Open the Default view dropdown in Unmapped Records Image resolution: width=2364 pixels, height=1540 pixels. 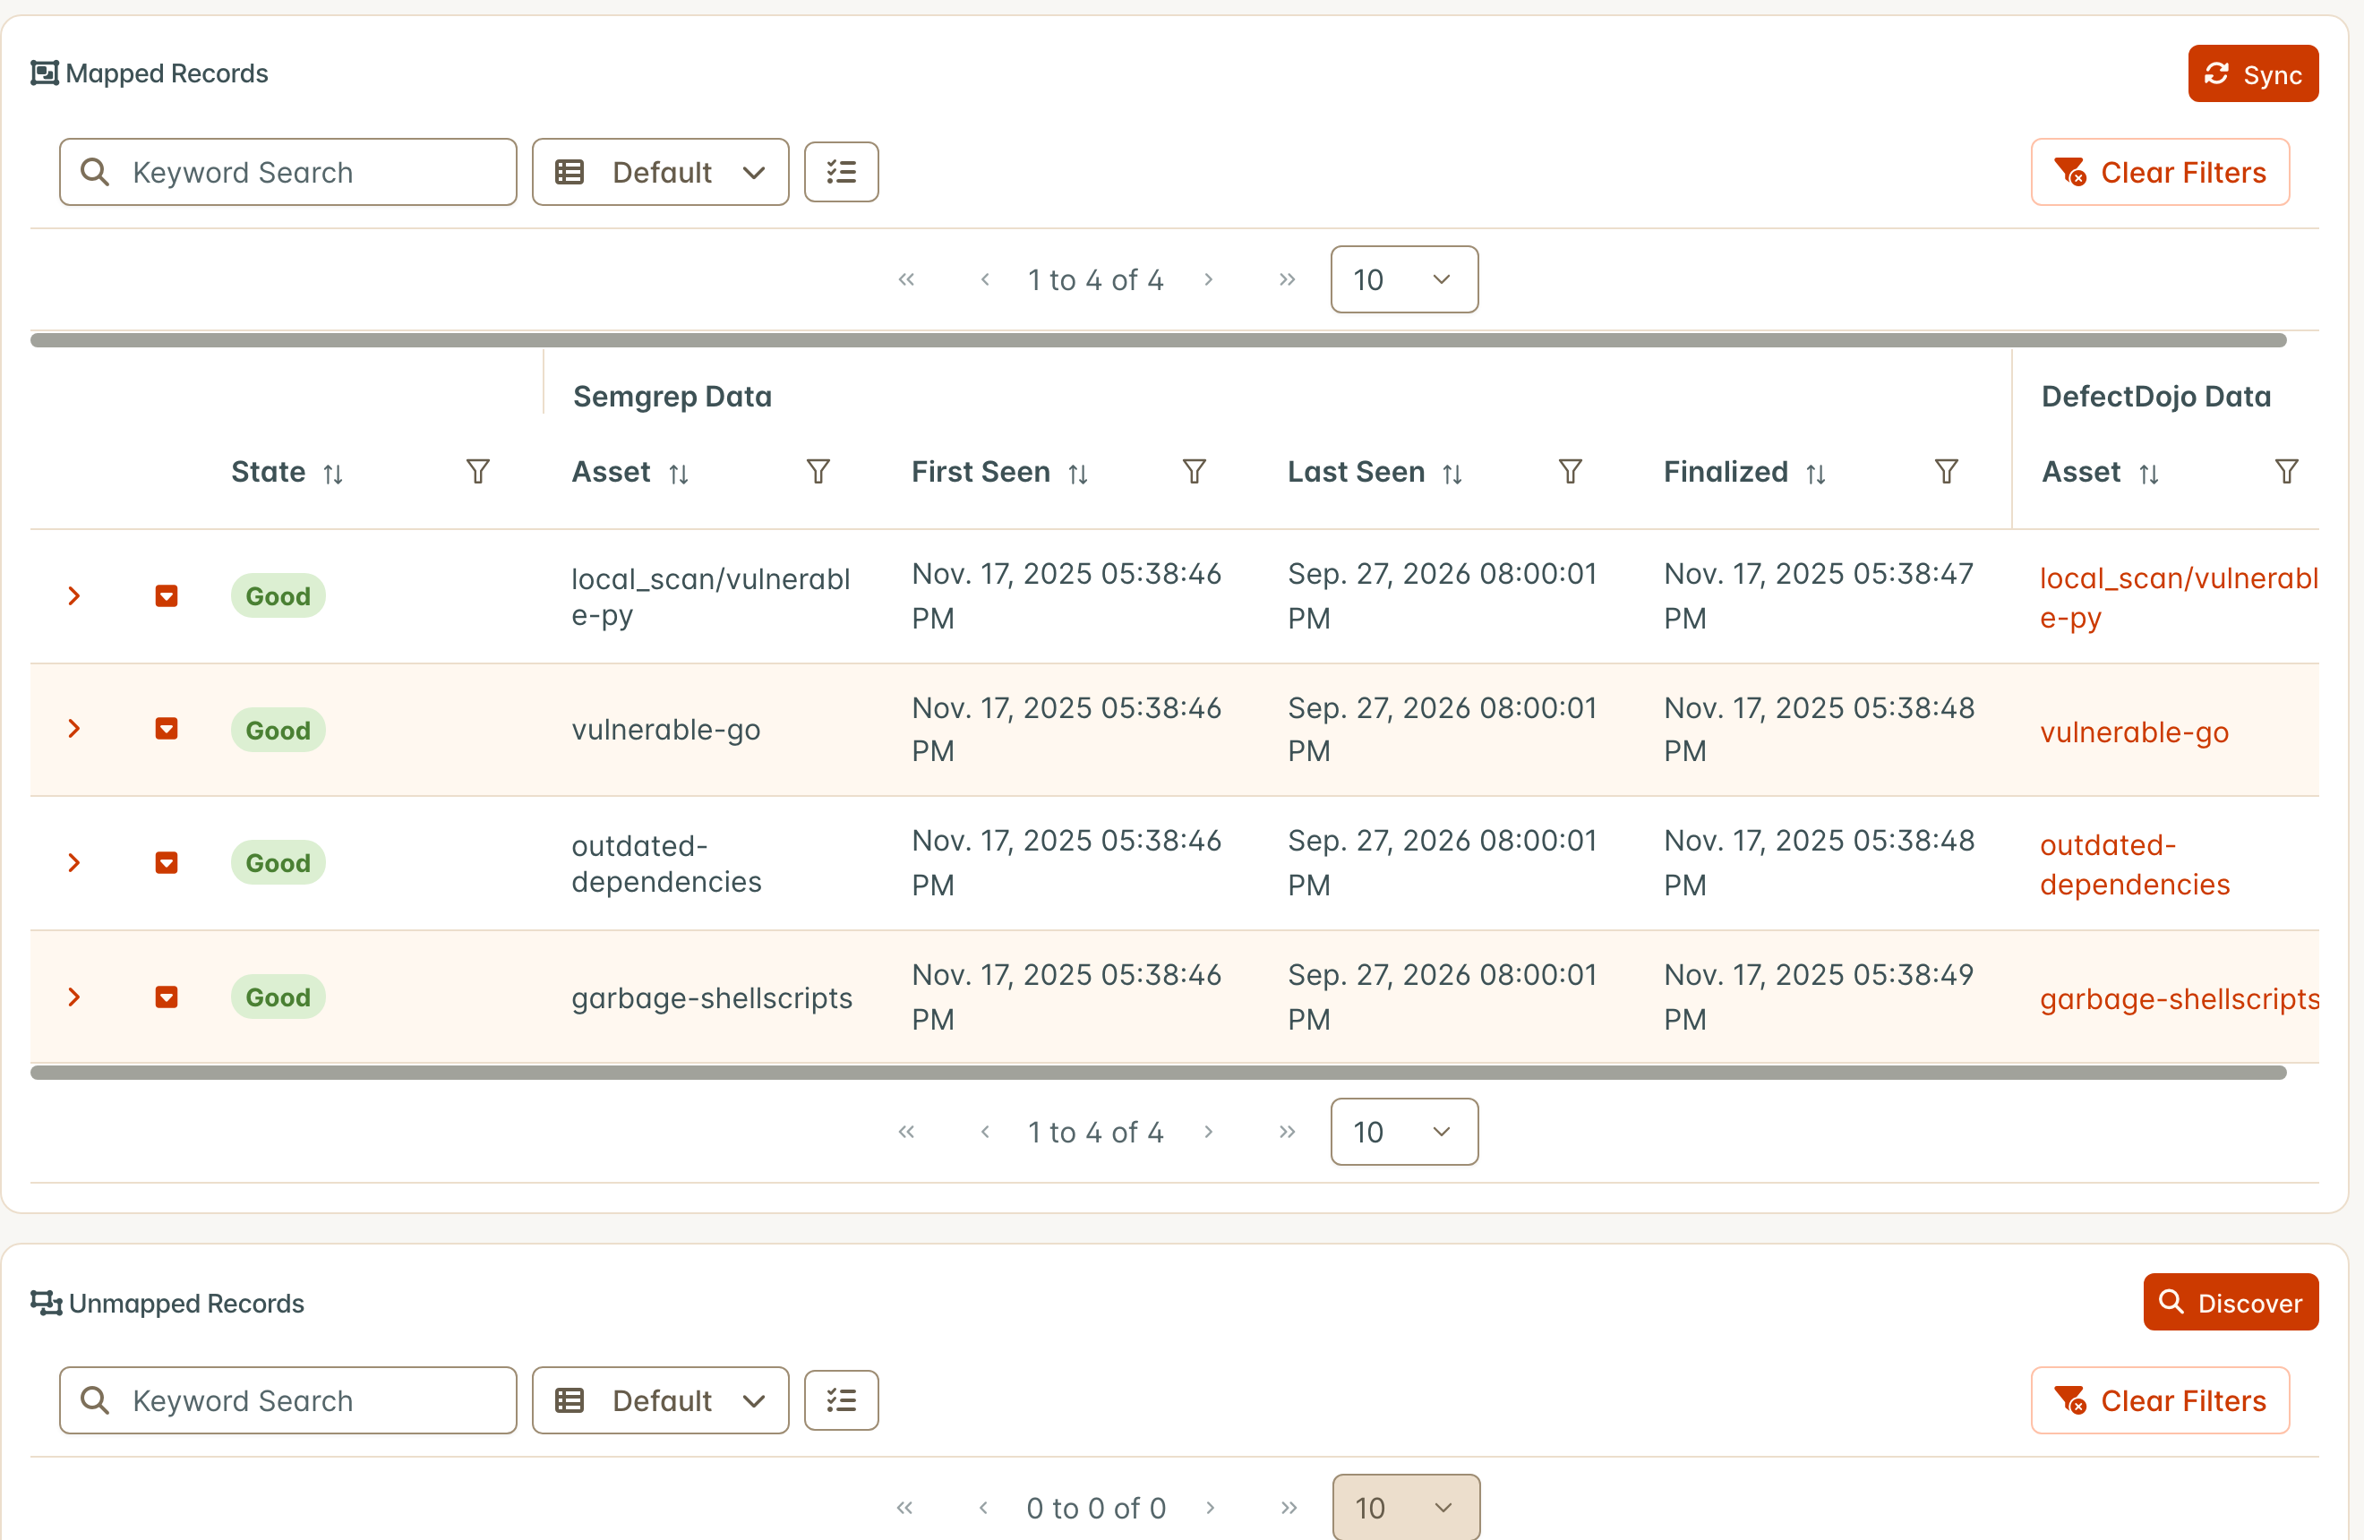click(x=660, y=1399)
